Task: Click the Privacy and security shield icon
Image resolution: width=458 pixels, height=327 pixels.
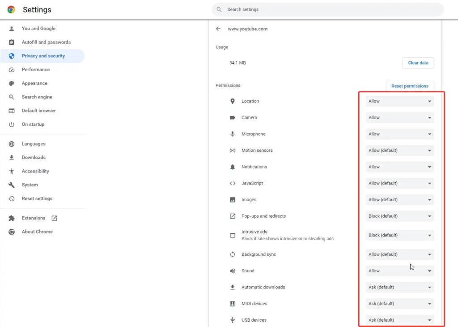Action: (x=12, y=56)
